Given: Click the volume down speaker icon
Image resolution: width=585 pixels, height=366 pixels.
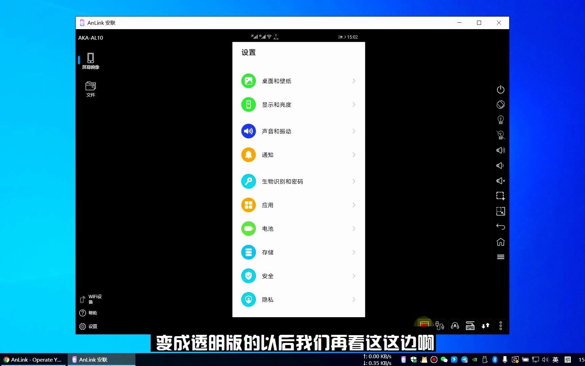Looking at the screenshot, I should (500, 165).
